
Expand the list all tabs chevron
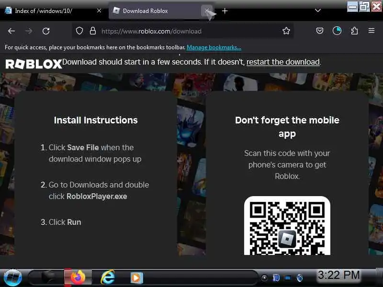317,11
